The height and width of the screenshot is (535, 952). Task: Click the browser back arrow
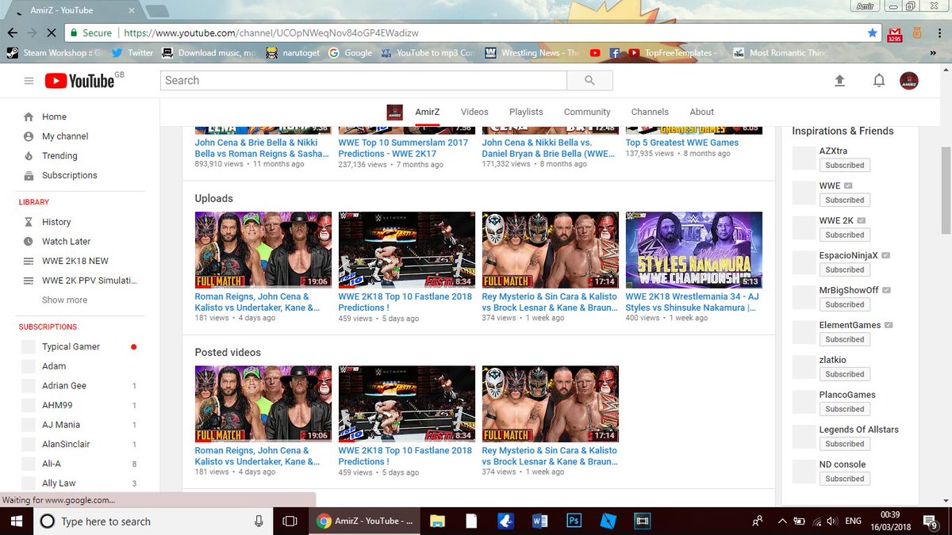click(12, 33)
